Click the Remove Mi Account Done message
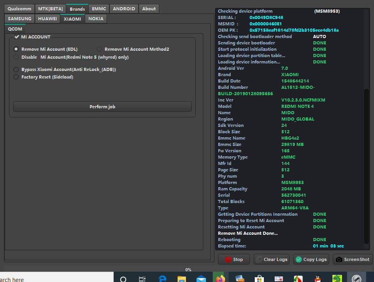374x282 pixels. coord(248,233)
